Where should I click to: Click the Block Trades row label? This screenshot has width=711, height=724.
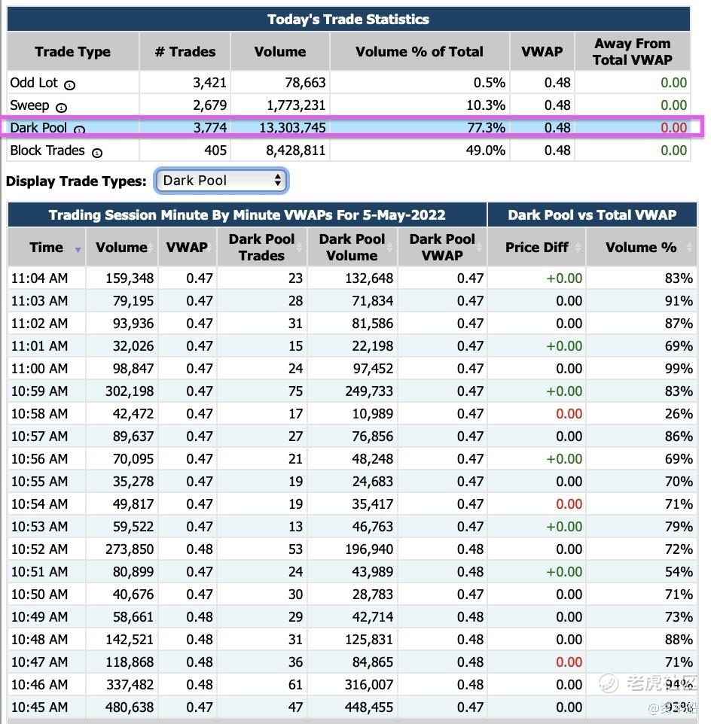47,151
